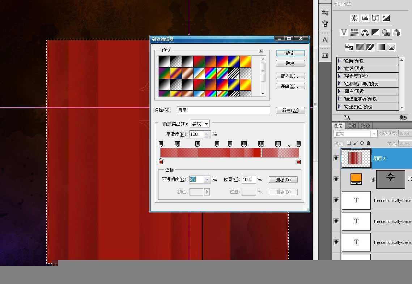The image size is (412, 284).
Task: Select the 图层 8 layer thumbnail
Action: pos(356,158)
